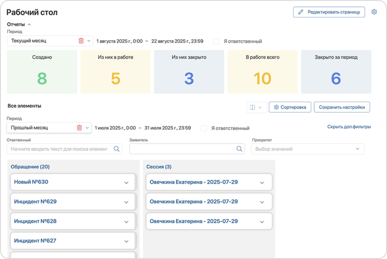Click the 'Редактировать страницу' button
This screenshot has width=387, height=259.
coord(329,12)
